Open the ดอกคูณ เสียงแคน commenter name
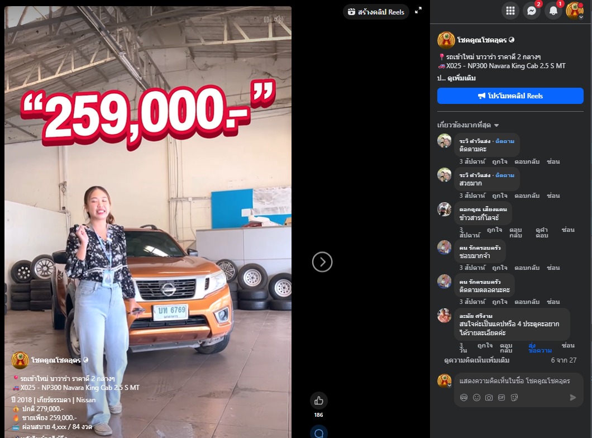The image size is (592, 438). pyautogui.click(x=483, y=209)
